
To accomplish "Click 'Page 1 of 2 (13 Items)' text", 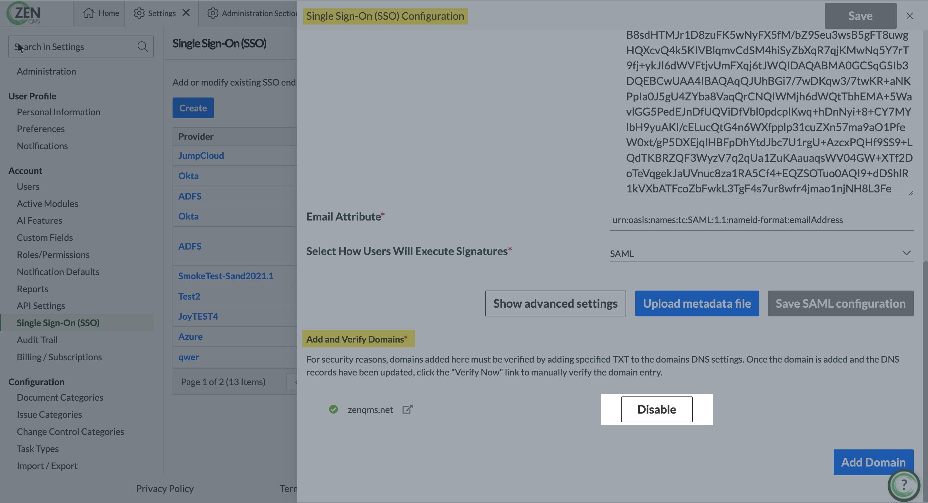I will coord(223,382).
